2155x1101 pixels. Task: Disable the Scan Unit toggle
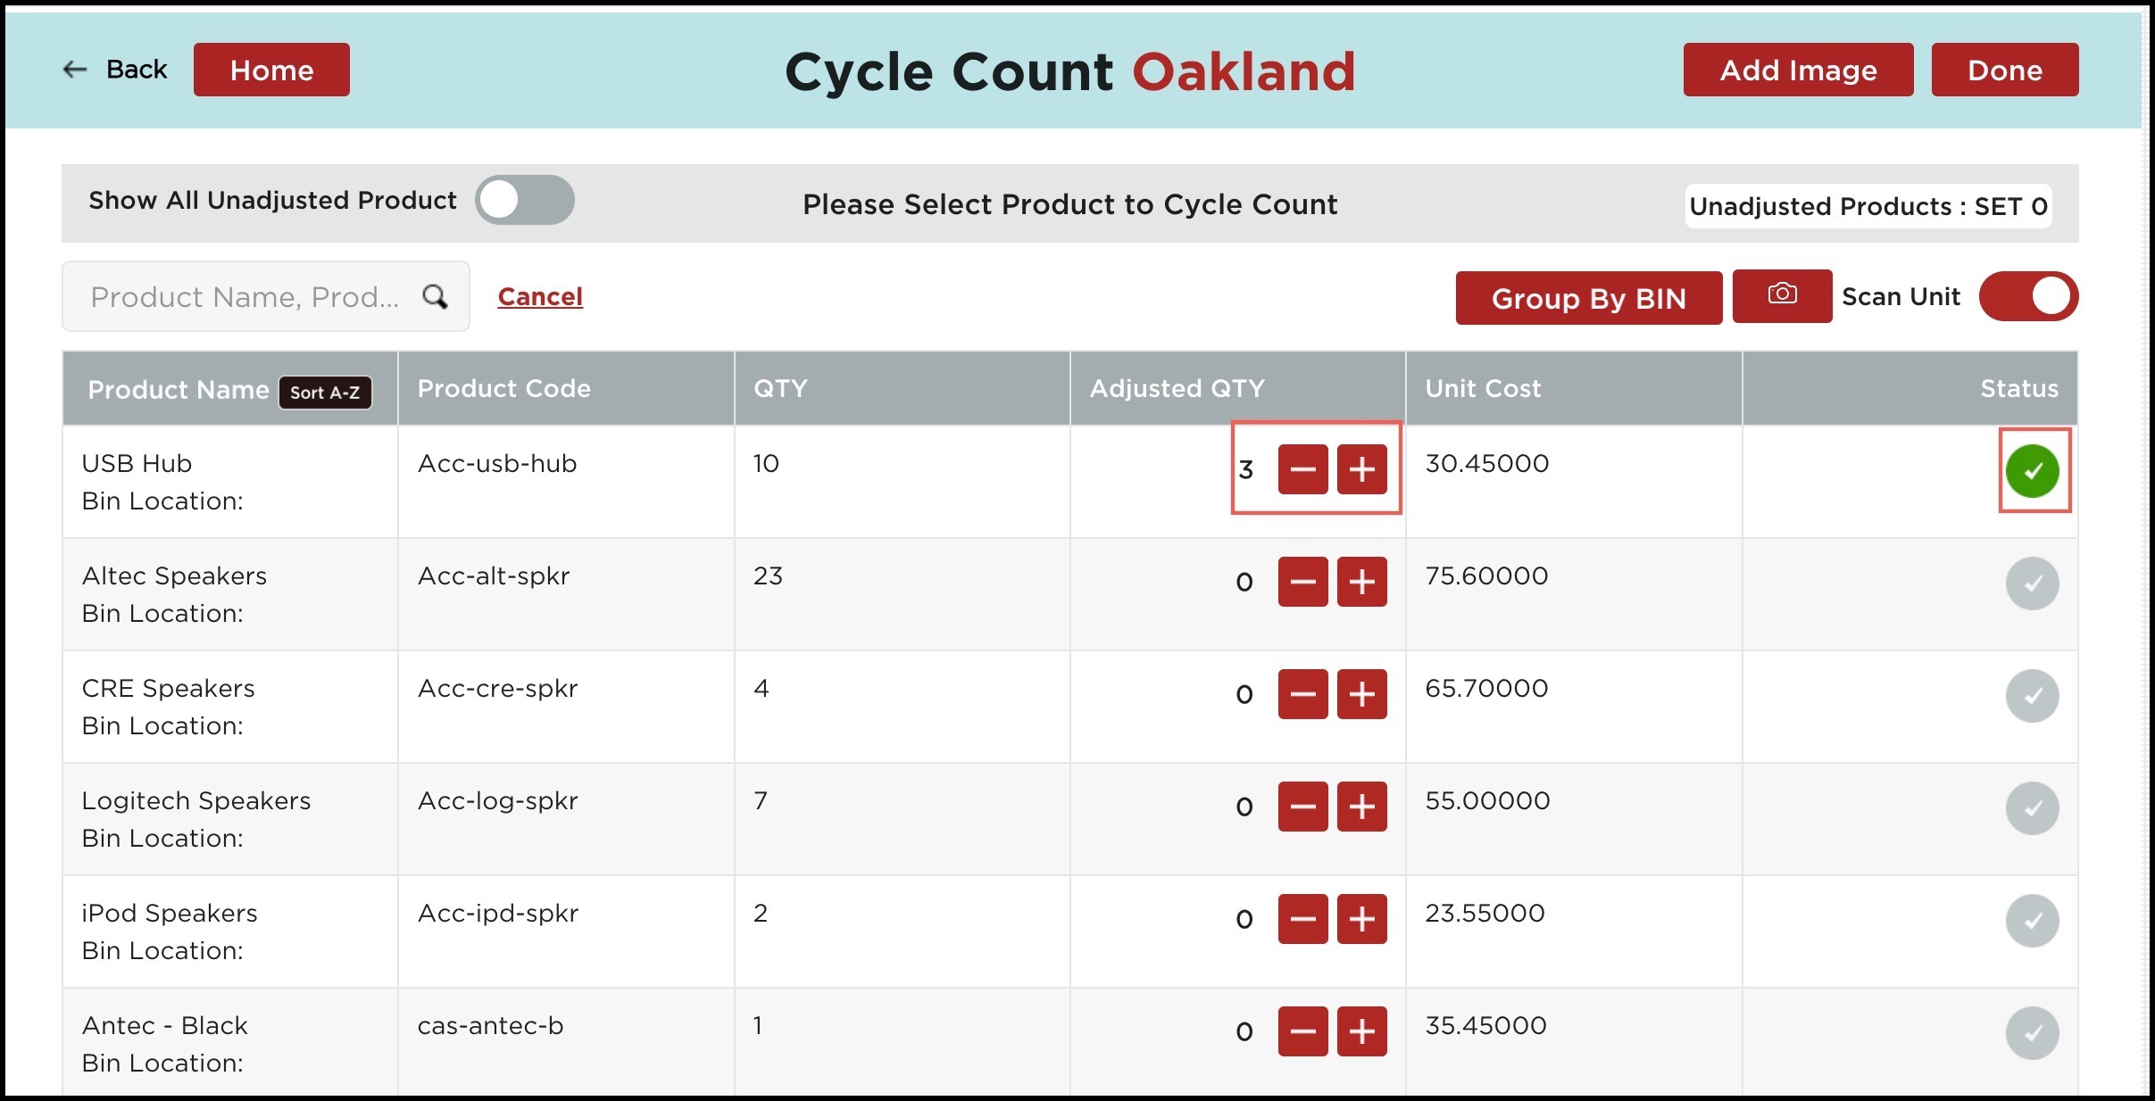(x=2028, y=296)
